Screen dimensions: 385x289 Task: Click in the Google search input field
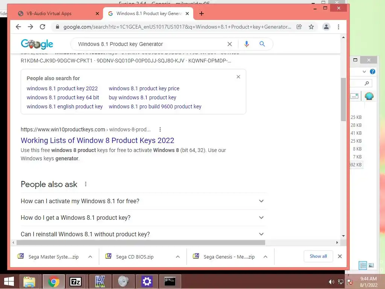click(150, 44)
